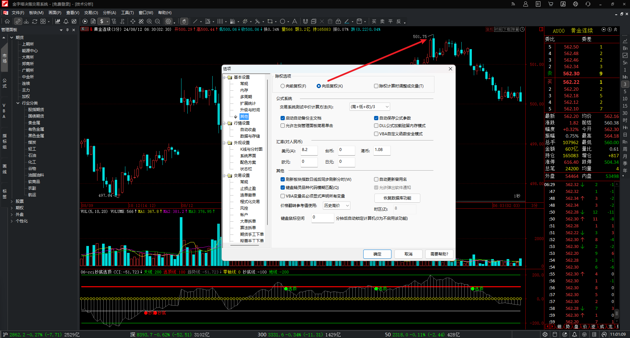Select the ellipse drawing tool
Screen dimensions: 630x338
tap(283, 21)
